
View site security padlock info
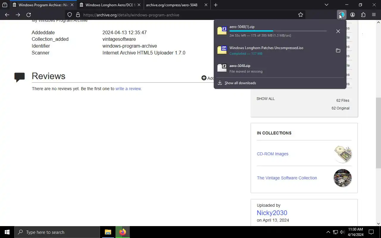click(x=78, y=15)
